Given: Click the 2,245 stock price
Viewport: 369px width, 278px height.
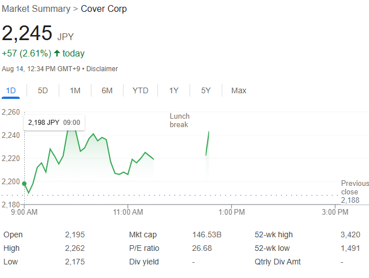Looking at the screenshot, I should [x=27, y=33].
